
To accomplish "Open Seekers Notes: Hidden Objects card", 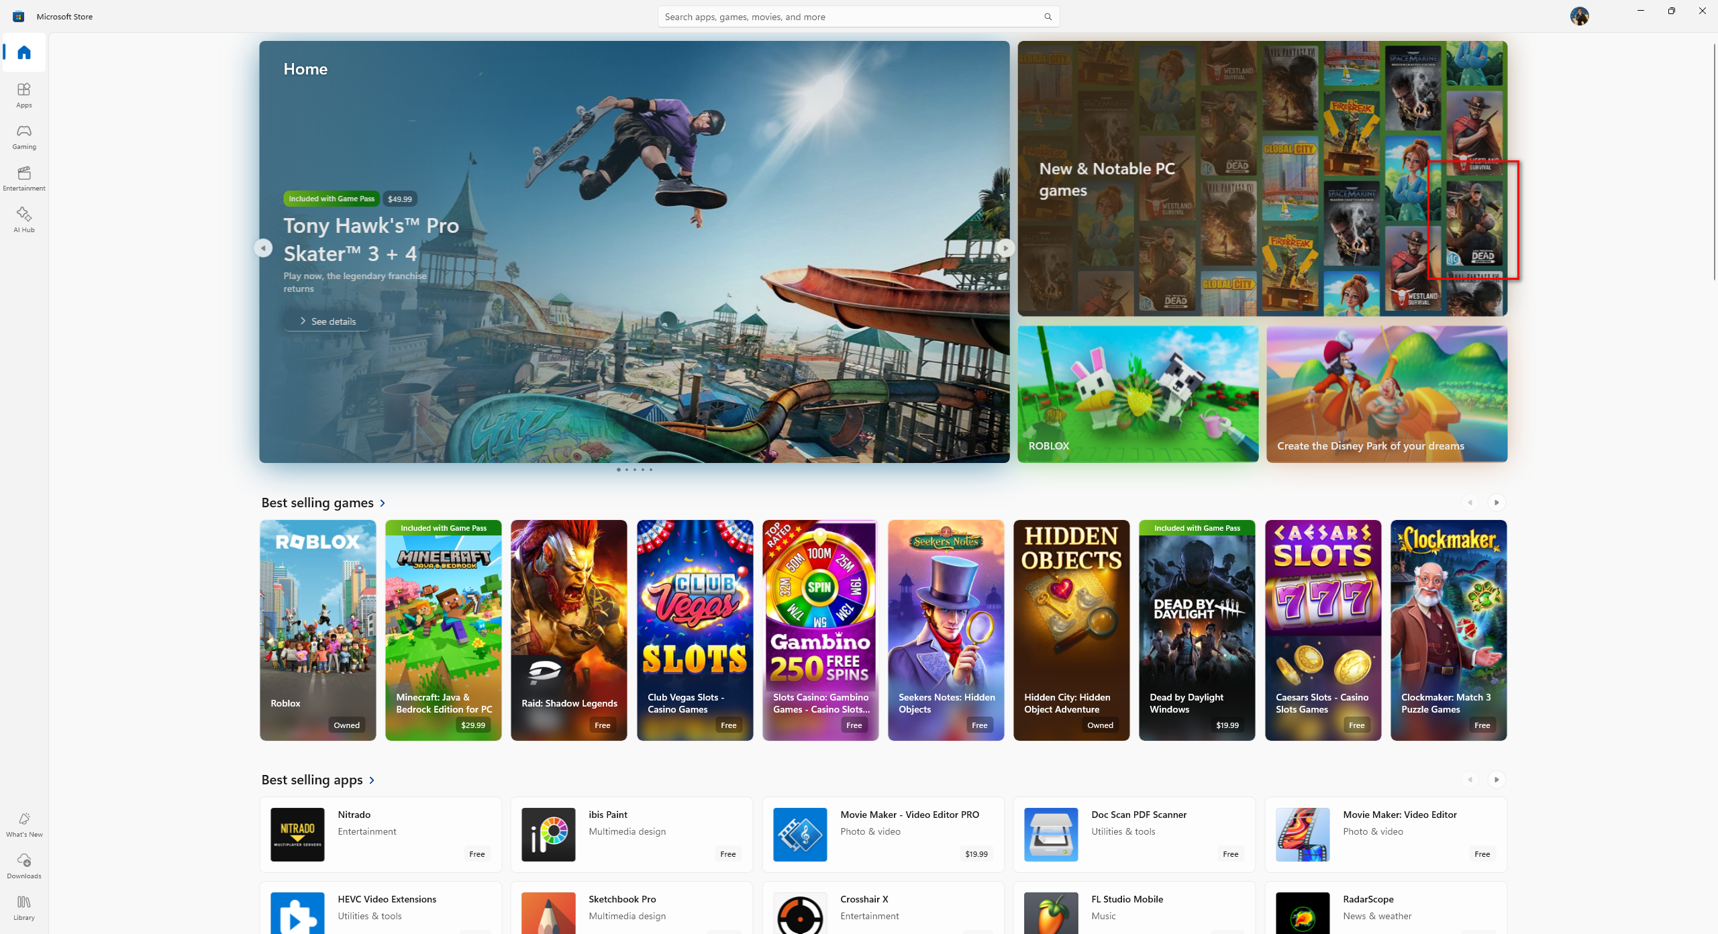I will pos(946,630).
